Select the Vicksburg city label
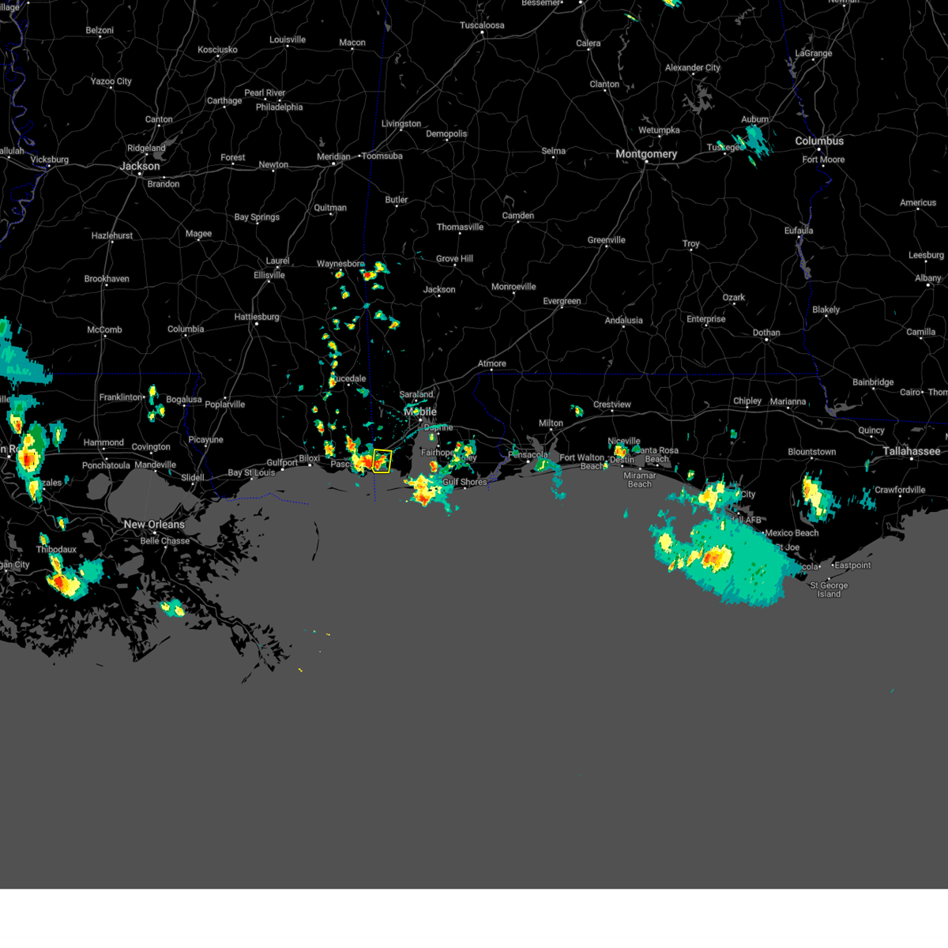The height and width of the screenshot is (948, 948). [x=49, y=160]
